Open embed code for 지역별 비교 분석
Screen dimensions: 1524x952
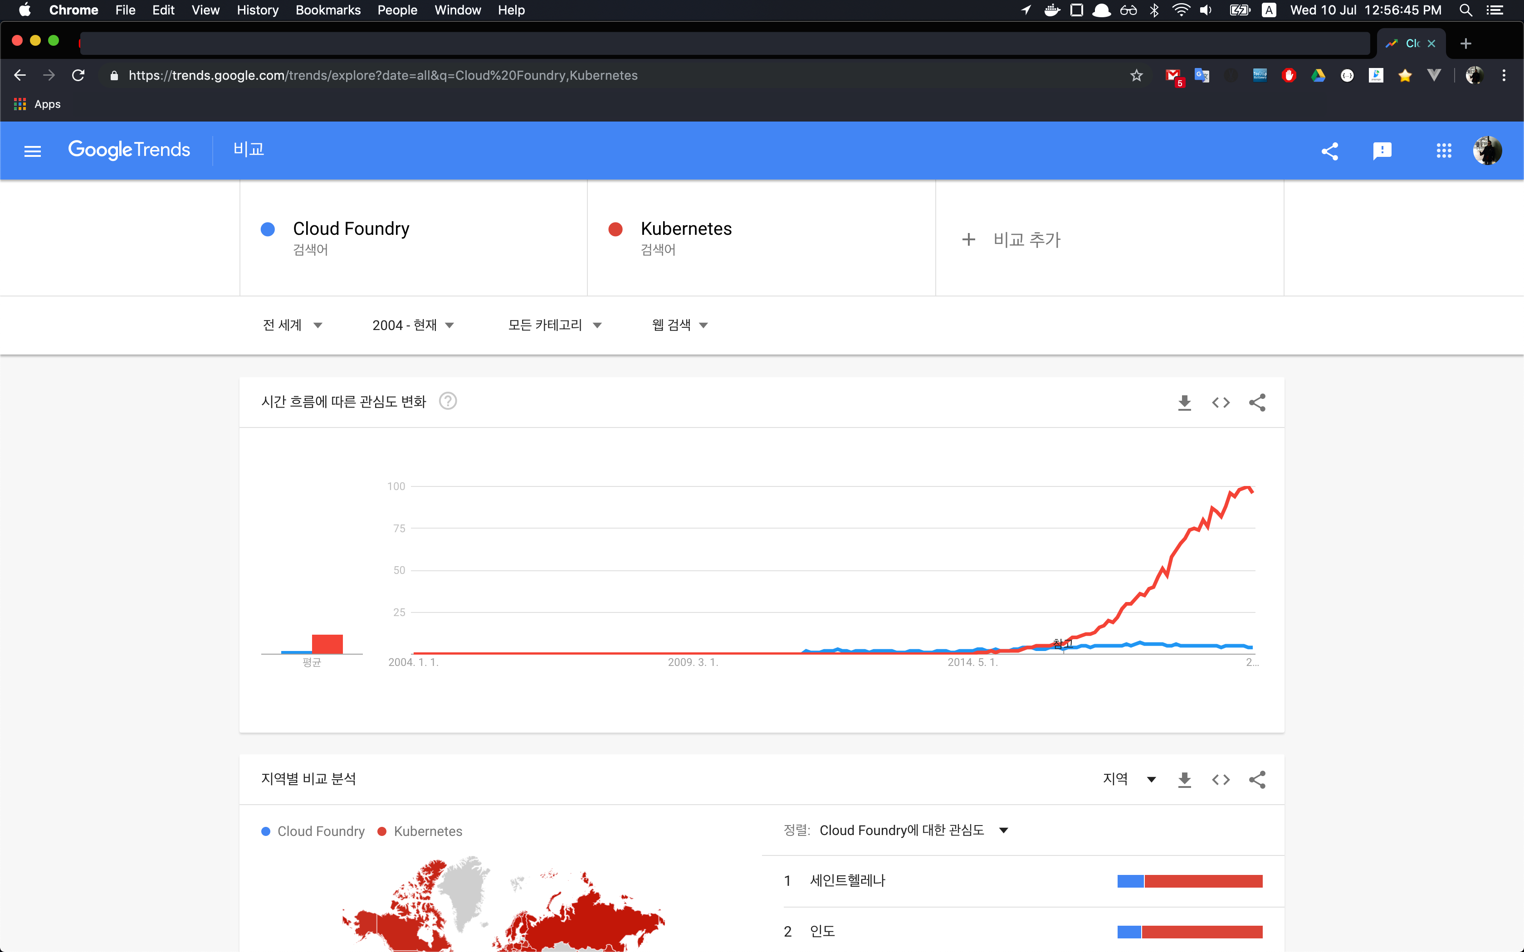point(1221,779)
